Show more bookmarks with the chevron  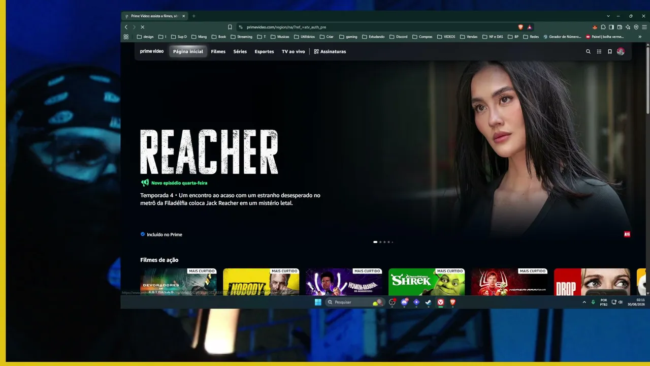click(640, 37)
